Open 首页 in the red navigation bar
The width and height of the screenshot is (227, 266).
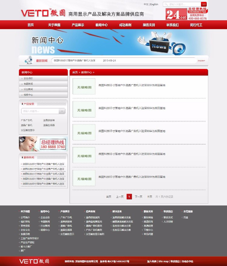click(31, 25)
